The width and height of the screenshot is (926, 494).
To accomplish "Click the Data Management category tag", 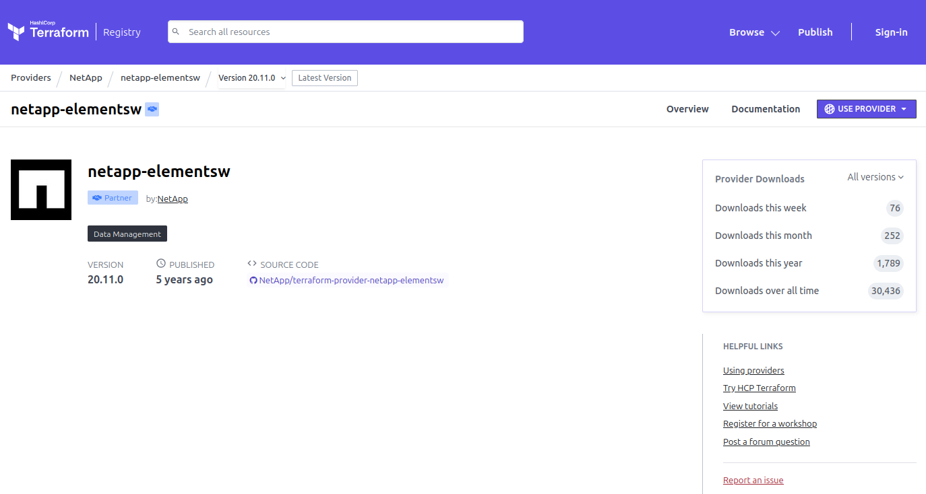I will pos(127,234).
